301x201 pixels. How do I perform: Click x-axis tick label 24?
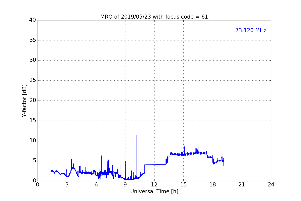tap(271, 185)
